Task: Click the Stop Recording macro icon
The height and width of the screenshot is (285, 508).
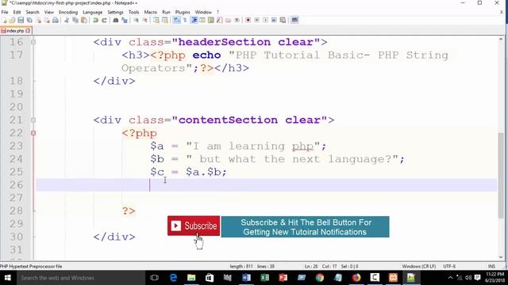Action: 256,20
